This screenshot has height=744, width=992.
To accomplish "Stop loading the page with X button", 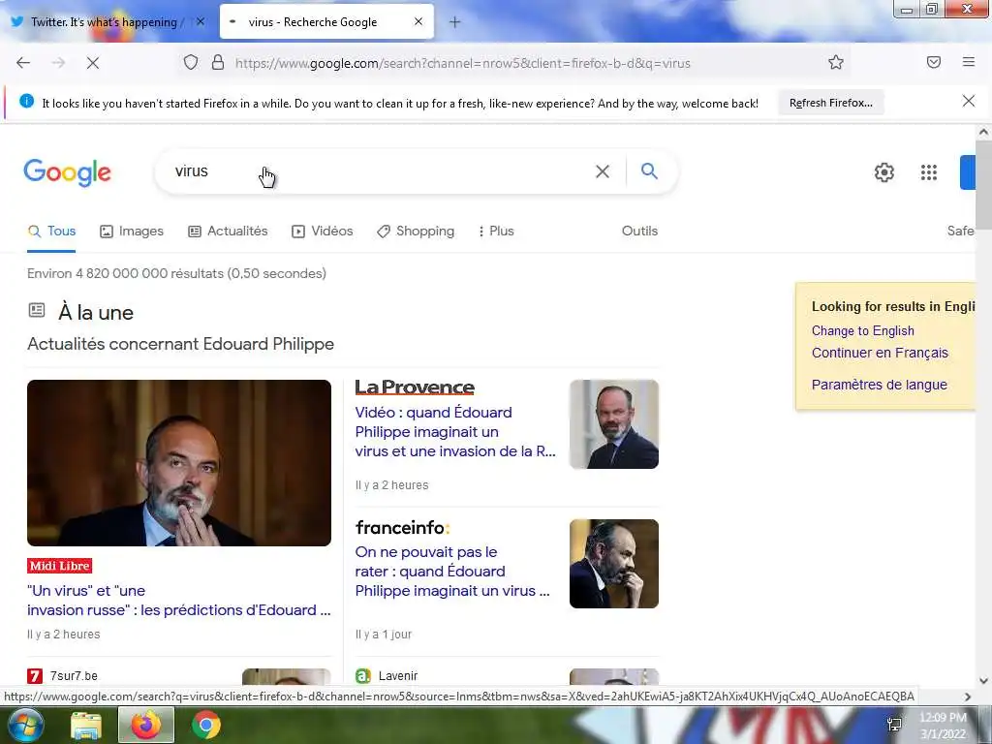I will [x=93, y=63].
